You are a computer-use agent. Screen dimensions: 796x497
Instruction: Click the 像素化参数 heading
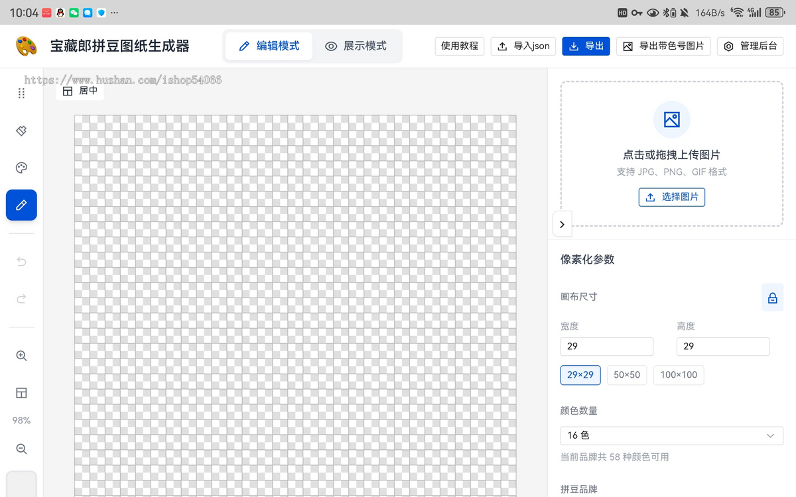click(x=588, y=259)
